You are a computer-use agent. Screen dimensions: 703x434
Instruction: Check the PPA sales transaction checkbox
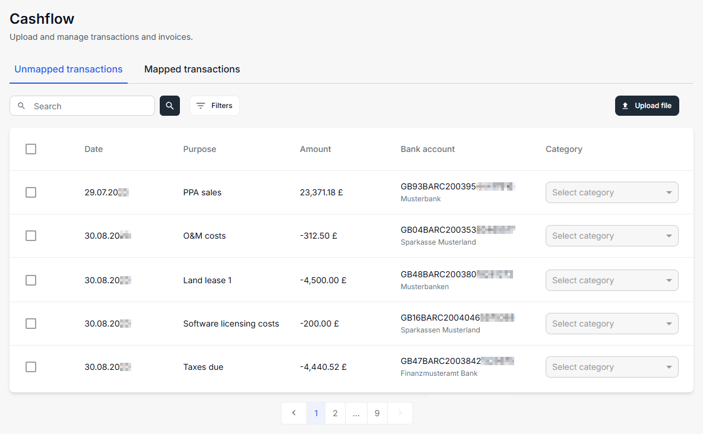tap(31, 192)
